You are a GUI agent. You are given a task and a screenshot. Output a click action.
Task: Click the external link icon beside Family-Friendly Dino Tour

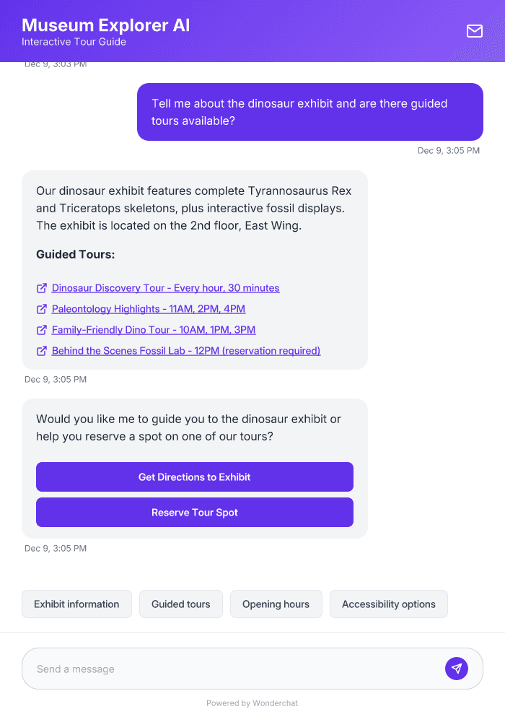pyautogui.click(x=41, y=330)
